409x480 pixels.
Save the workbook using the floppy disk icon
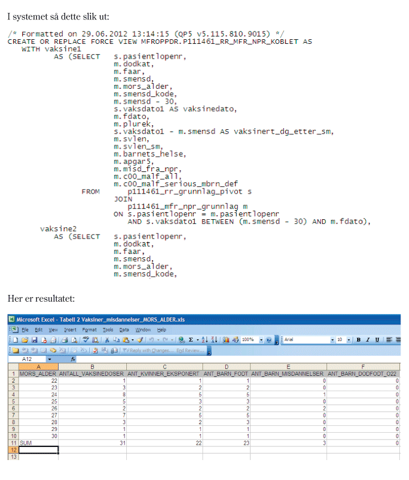tap(33, 340)
